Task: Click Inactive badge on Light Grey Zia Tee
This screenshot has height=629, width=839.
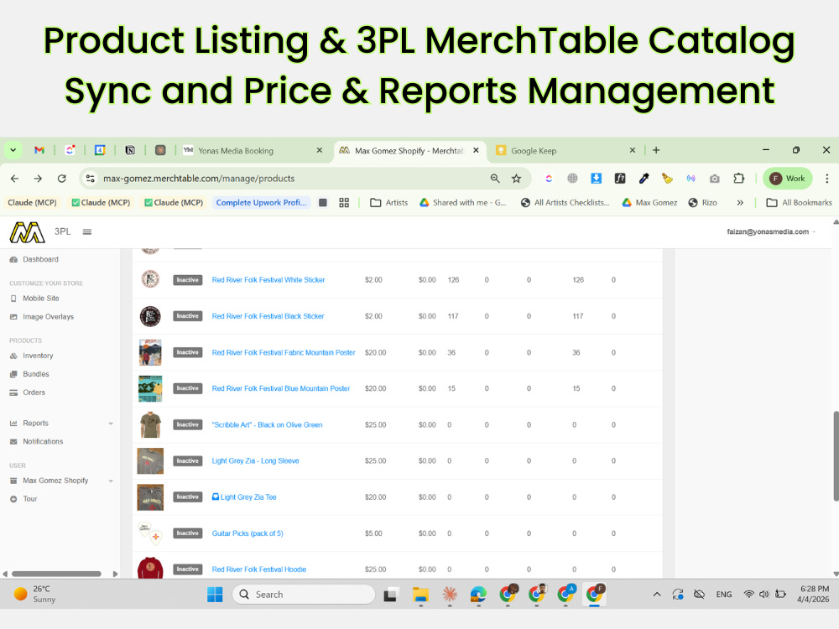Action: (187, 496)
